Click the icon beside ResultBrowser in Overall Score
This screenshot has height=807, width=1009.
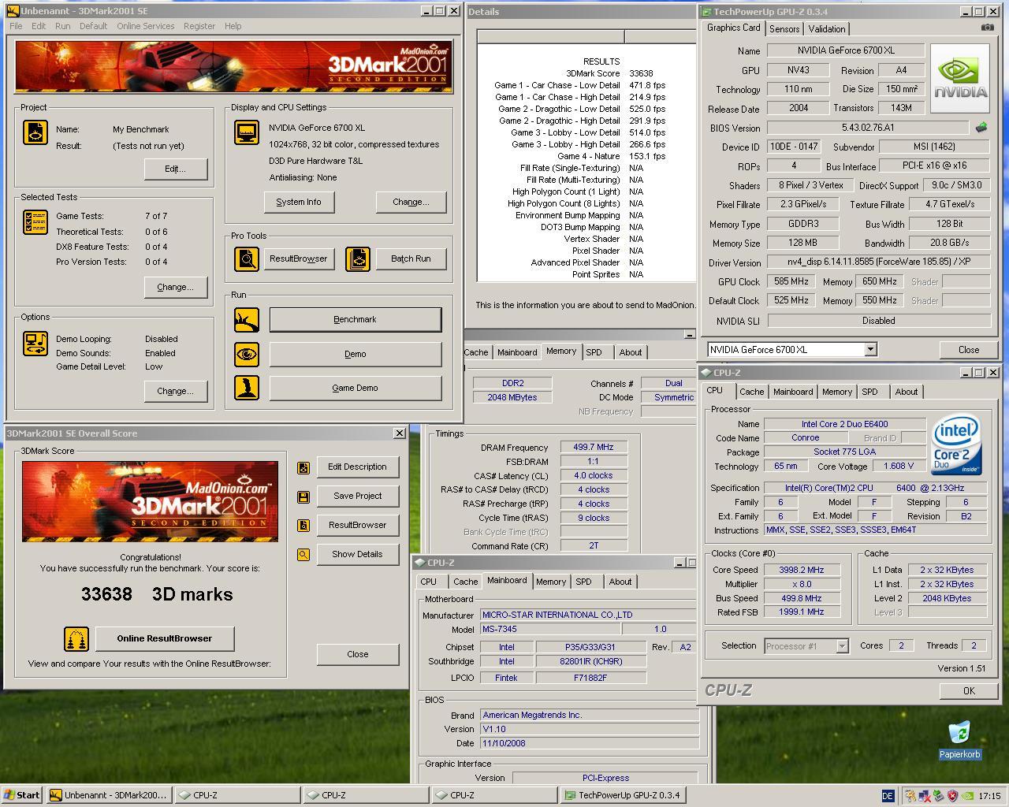click(x=303, y=526)
